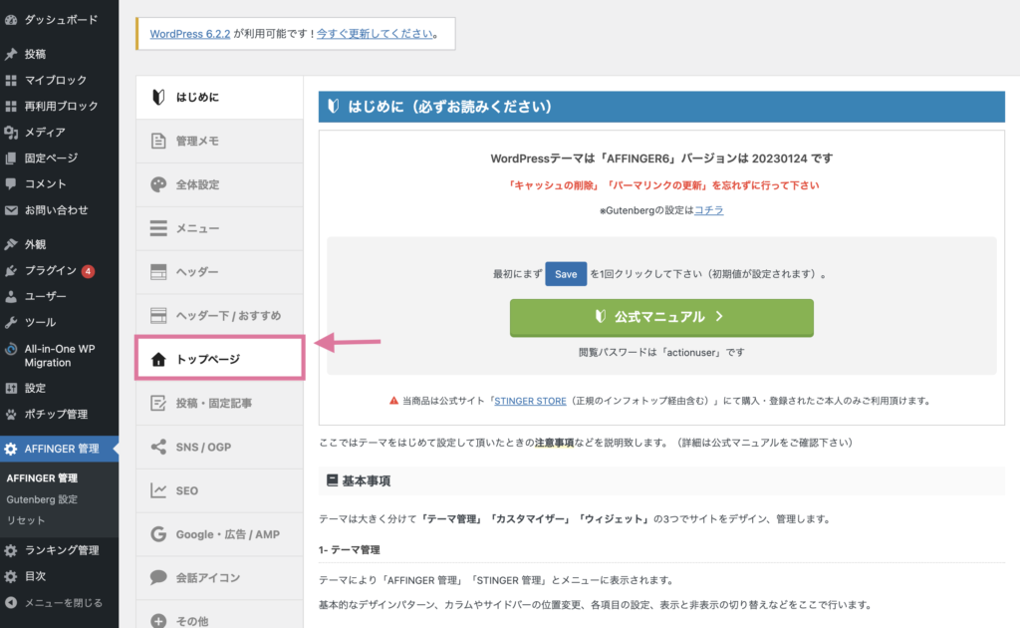
Task: Click the 再利用ブロック grid icon
Action: 11,106
